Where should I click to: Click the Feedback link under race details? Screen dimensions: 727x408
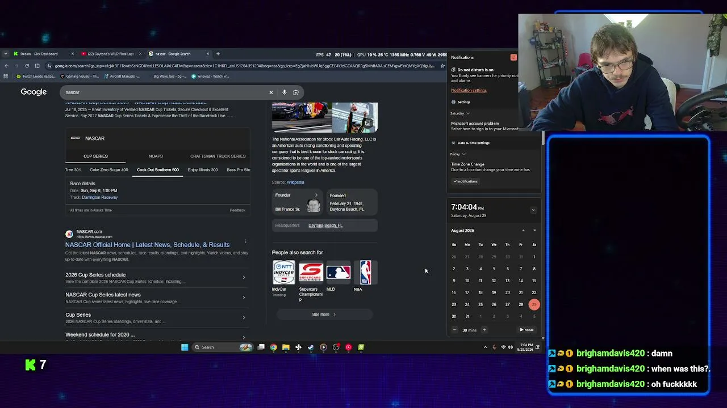237,210
